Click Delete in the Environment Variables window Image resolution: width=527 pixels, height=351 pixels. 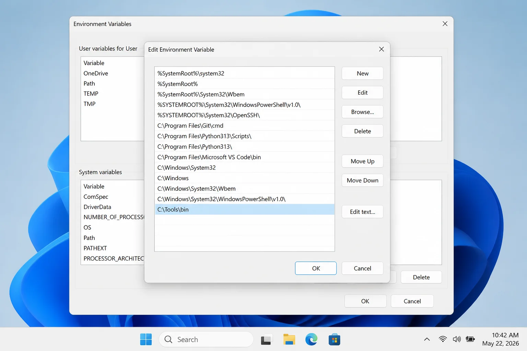421,277
